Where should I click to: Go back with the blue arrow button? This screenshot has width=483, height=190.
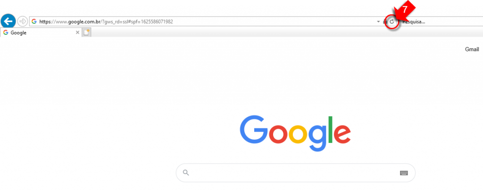tap(8, 22)
